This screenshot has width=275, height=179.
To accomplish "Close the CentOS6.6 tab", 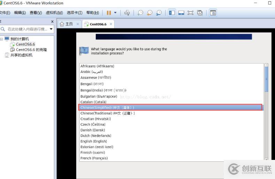I will 111,24.
